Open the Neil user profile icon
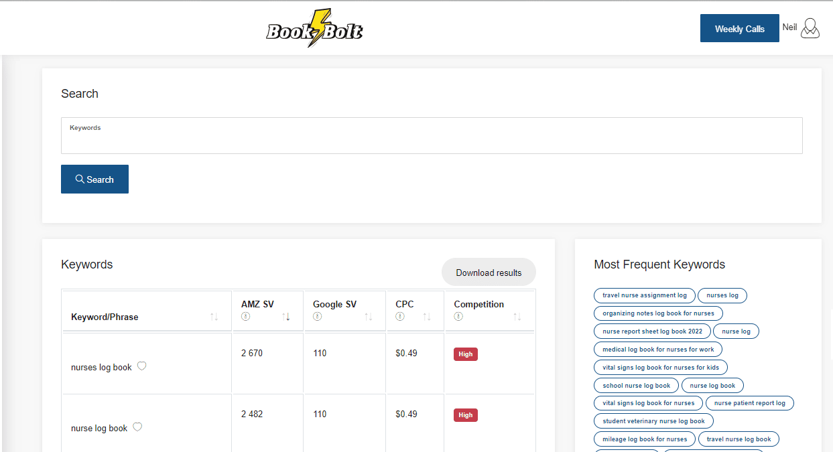The width and height of the screenshot is (833, 452). click(x=810, y=28)
